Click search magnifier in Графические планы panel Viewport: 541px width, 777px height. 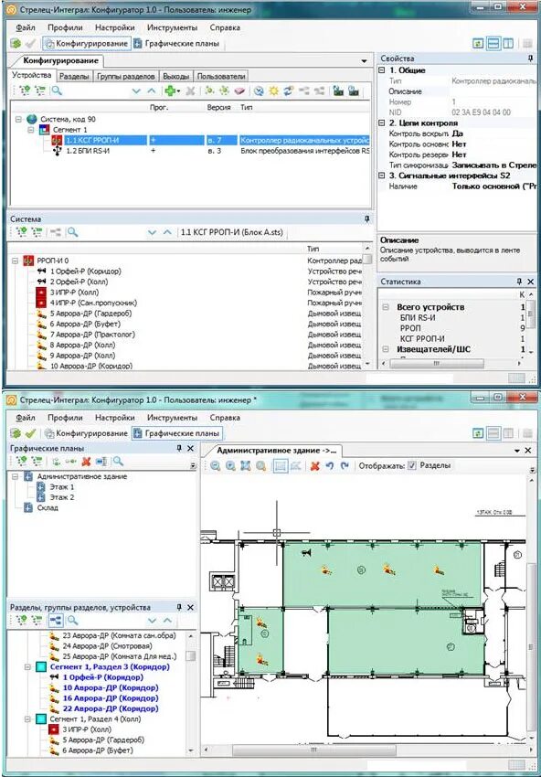117,462
